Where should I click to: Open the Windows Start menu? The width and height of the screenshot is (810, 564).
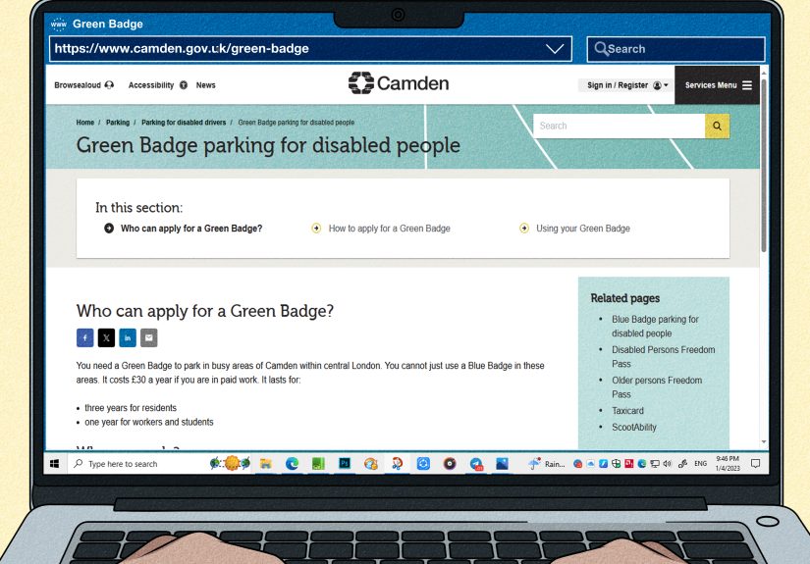pyautogui.click(x=54, y=464)
